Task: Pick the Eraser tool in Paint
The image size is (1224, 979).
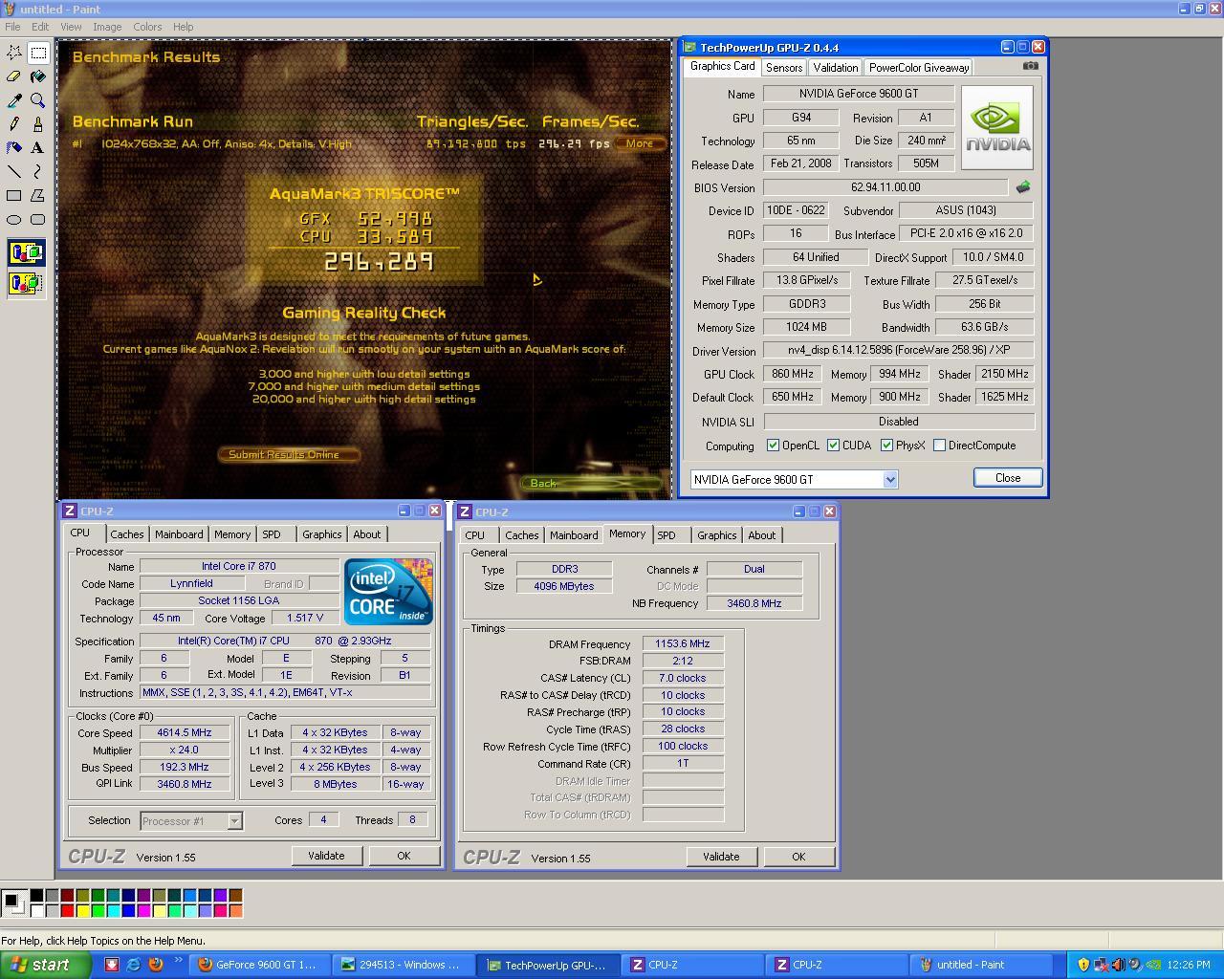Action: tap(14, 76)
